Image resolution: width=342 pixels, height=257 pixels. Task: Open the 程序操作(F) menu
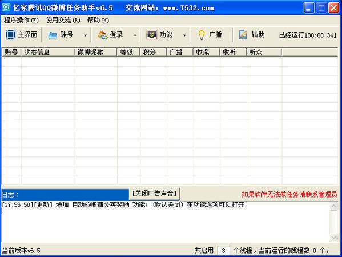tap(21, 21)
